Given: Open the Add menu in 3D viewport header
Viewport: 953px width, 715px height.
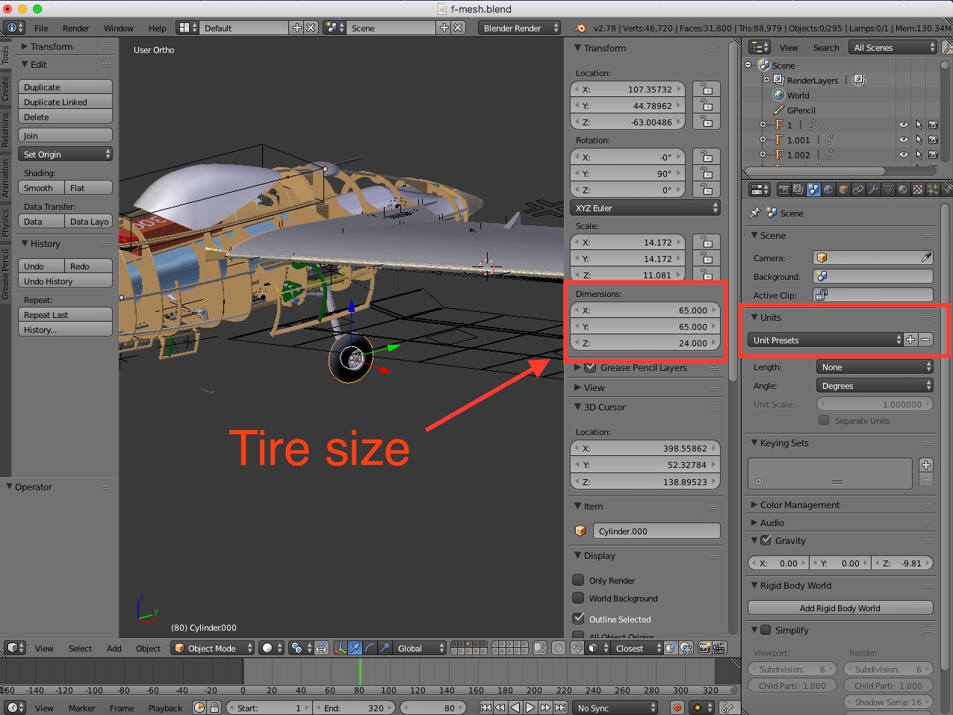Looking at the screenshot, I should 114,648.
